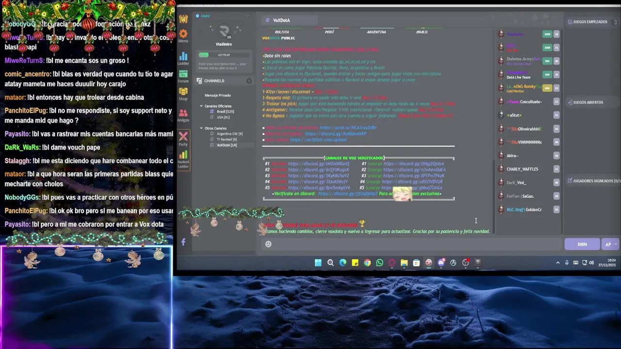Open Sticky Notes from the taskbar

point(355,263)
